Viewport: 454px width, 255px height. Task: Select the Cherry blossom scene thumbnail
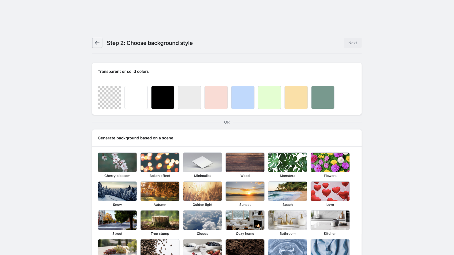(x=117, y=162)
